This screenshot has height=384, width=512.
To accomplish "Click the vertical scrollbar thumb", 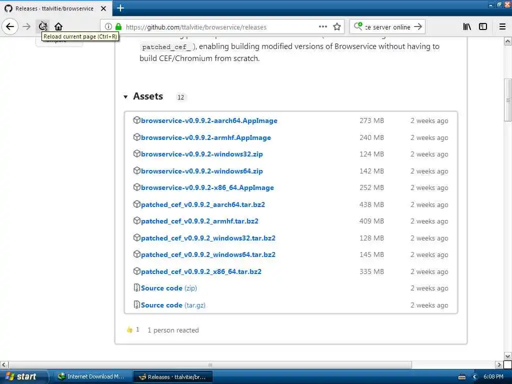I will (508, 100).
